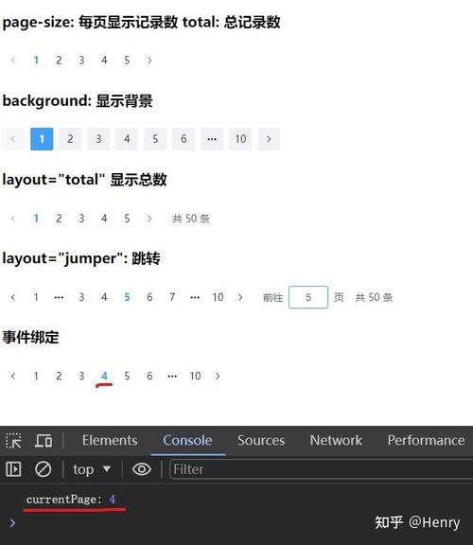Click the 共 50 条 total label after page 5
The width and height of the screenshot is (473, 545).
(x=191, y=219)
